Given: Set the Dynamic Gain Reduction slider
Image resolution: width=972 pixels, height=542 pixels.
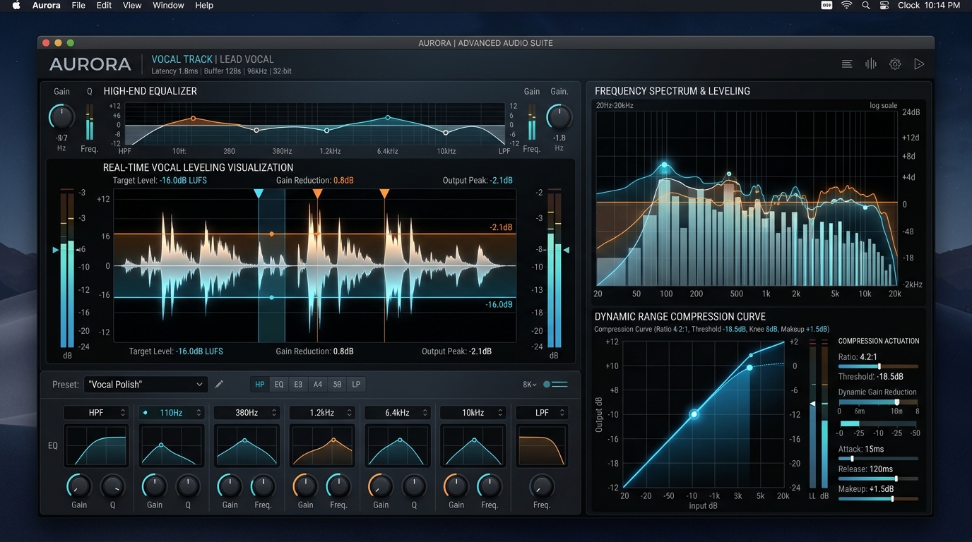Looking at the screenshot, I should 878,402.
